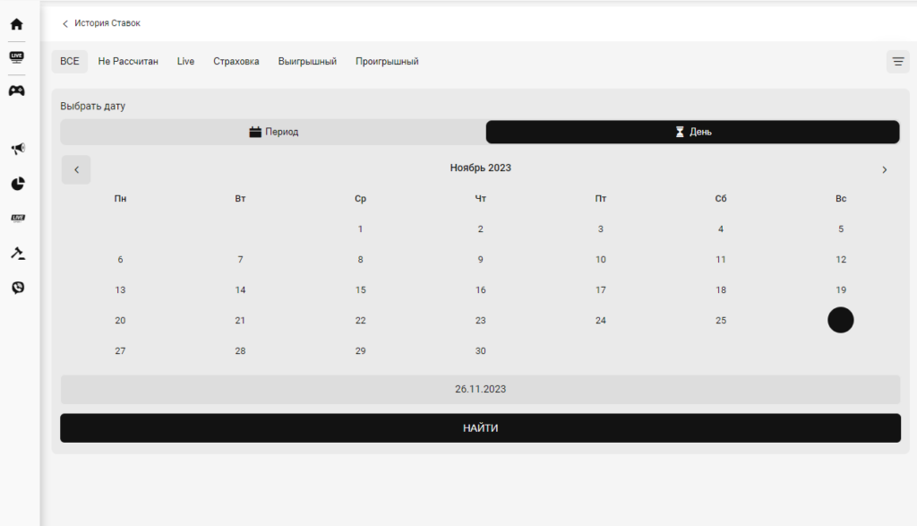Screen dimensions: 917x526
Task: Pick November 21 in calendar
Action: (x=240, y=320)
